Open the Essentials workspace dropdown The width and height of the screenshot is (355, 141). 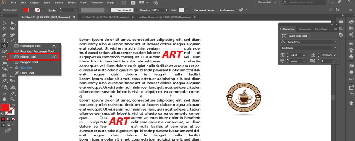click(267, 3)
